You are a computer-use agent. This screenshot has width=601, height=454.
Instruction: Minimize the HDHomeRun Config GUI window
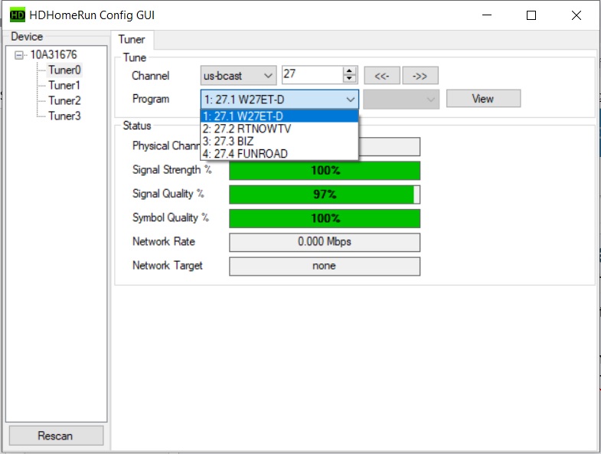[x=487, y=15]
